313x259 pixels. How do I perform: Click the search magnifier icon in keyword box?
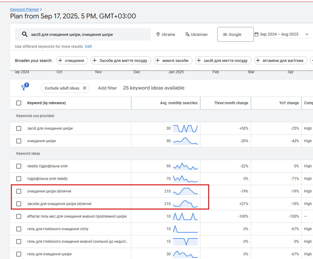[25, 34]
